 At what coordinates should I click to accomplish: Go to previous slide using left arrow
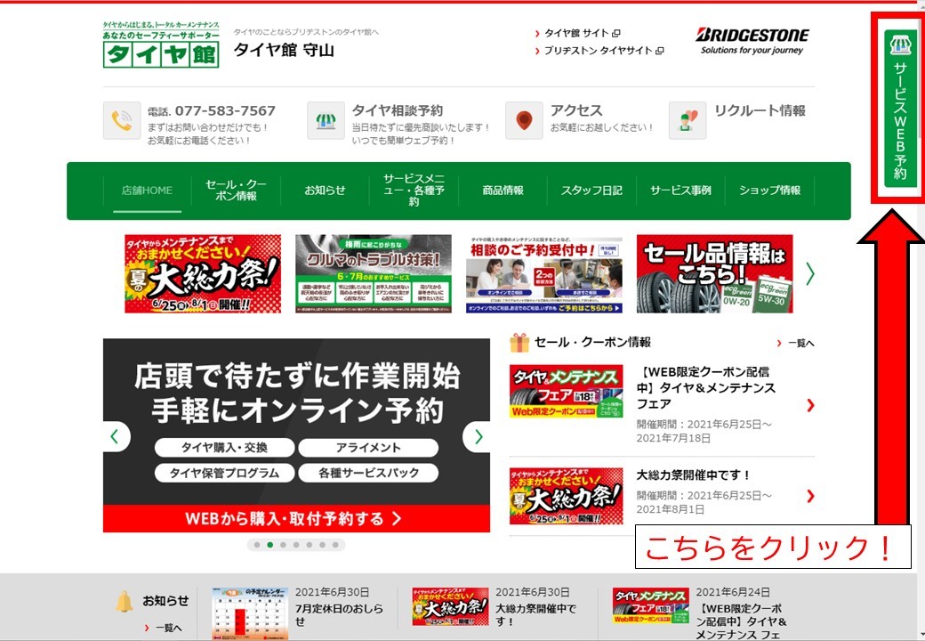click(116, 437)
